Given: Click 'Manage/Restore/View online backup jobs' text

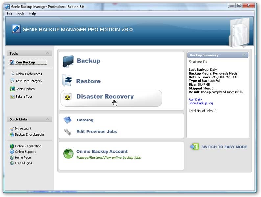Looking at the screenshot, I should tap(109, 157).
